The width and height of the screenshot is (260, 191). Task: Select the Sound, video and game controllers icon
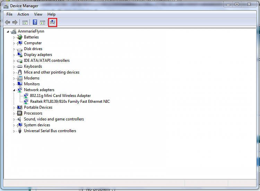[x=19, y=119]
